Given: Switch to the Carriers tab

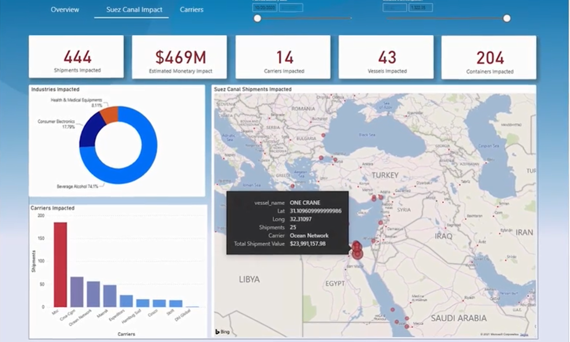Looking at the screenshot, I should (191, 9).
